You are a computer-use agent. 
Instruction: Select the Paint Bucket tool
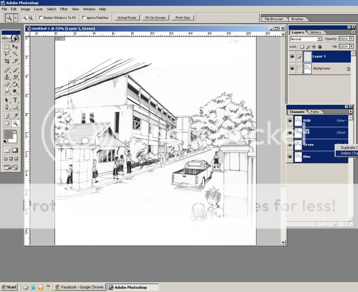pyautogui.click(x=15, y=84)
